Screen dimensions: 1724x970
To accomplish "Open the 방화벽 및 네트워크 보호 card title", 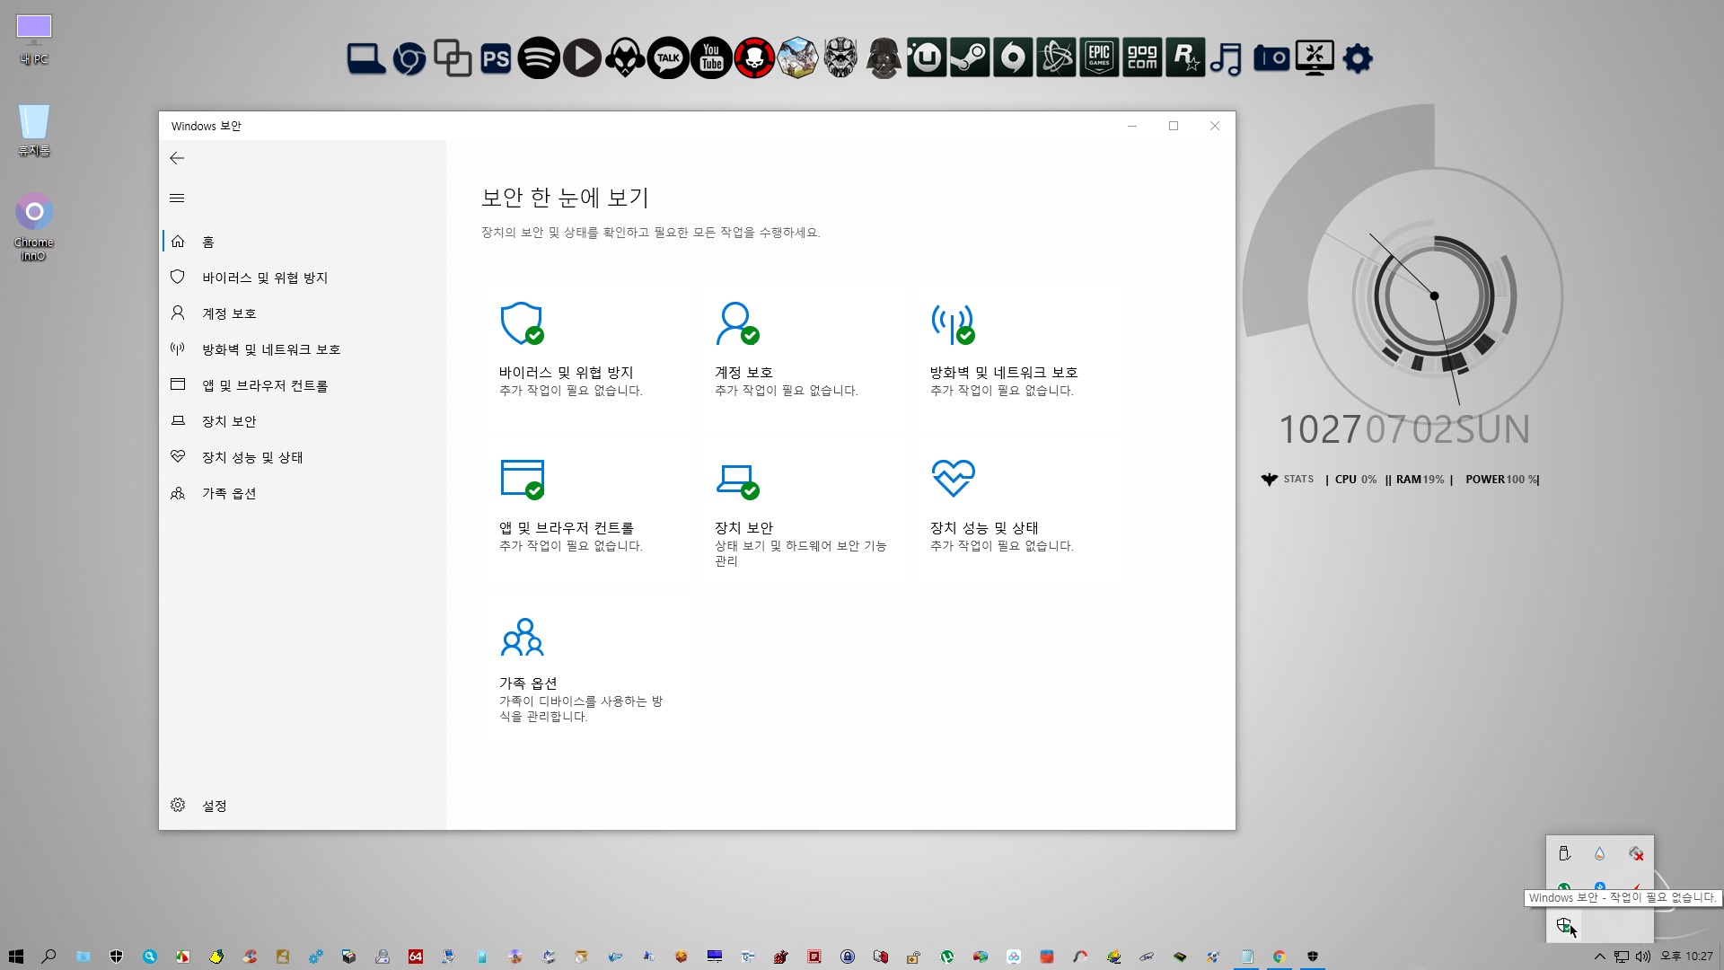I will [1004, 372].
